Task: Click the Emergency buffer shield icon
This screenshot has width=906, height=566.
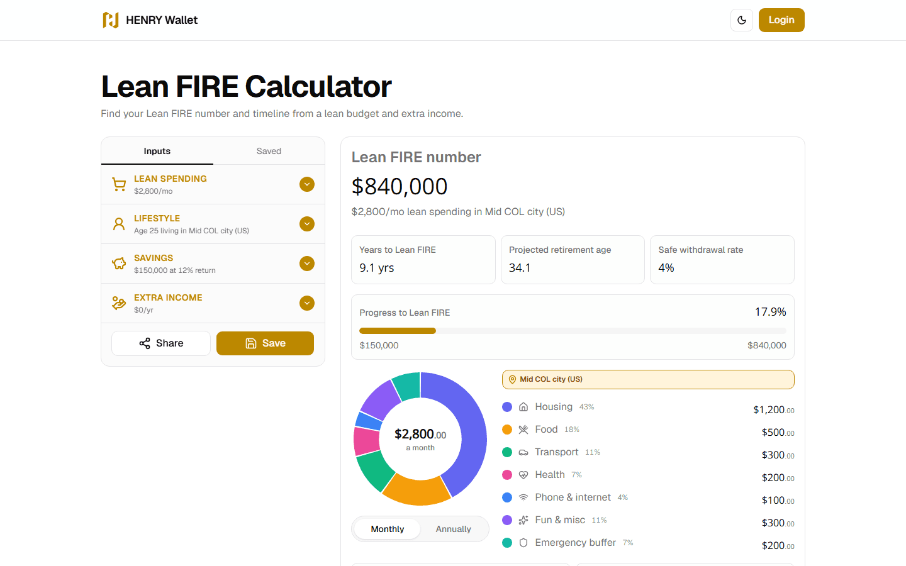Action: tap(523, 543)
